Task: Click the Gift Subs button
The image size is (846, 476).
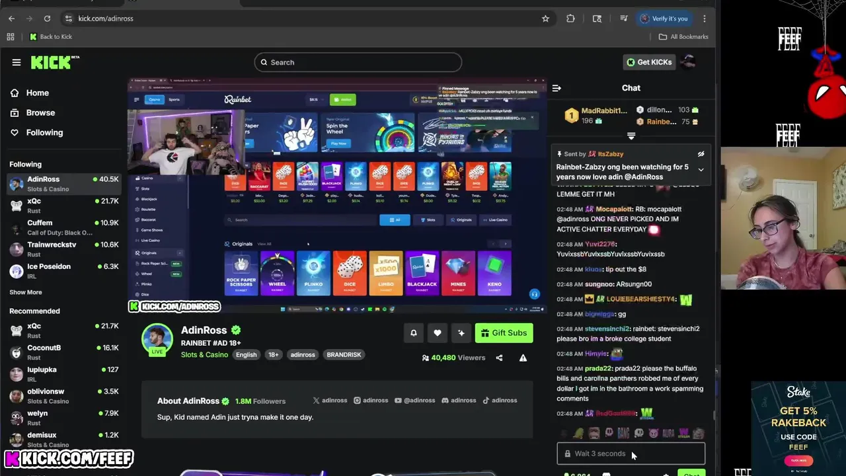Action: click(504, 333)
